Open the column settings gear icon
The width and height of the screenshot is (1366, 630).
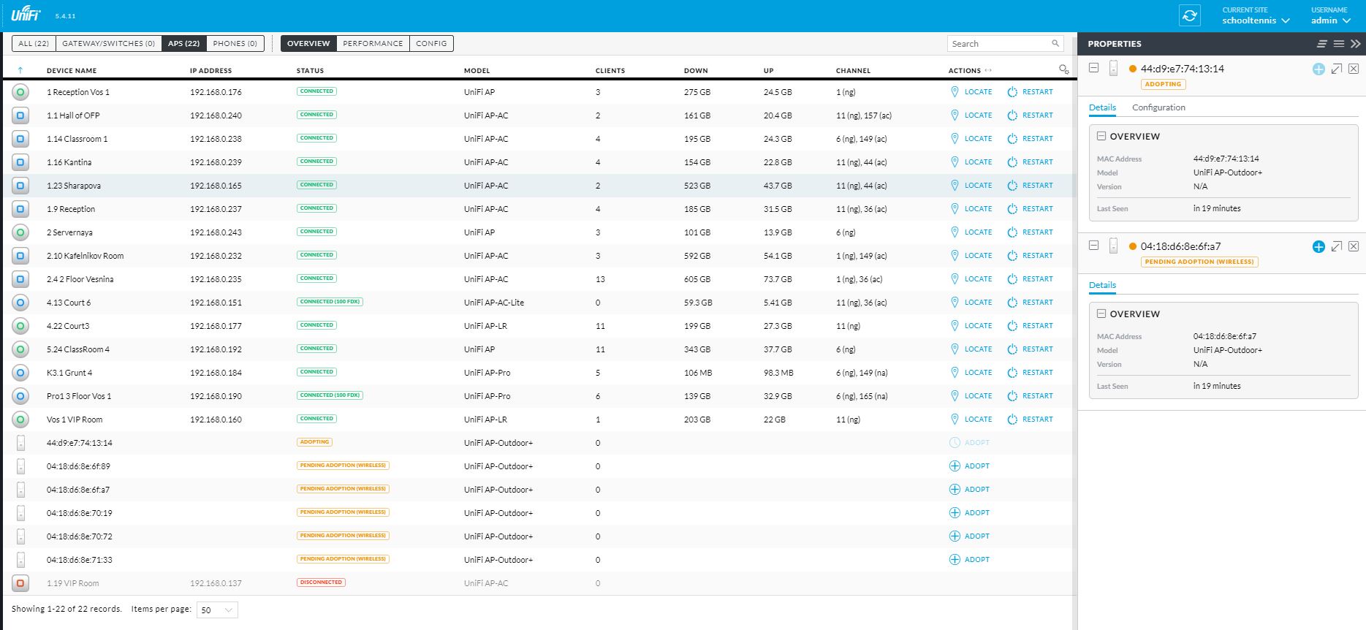tap(1063, 69)
